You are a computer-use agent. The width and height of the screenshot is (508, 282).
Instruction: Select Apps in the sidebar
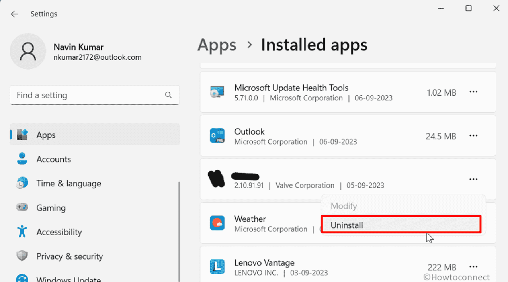94,135
